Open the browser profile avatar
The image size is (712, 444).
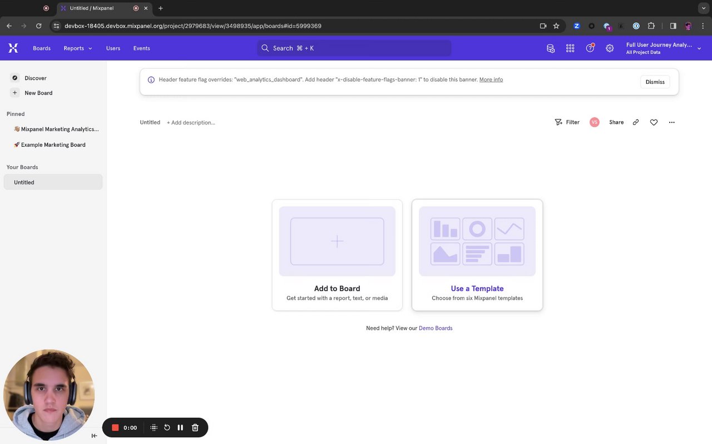689,26
